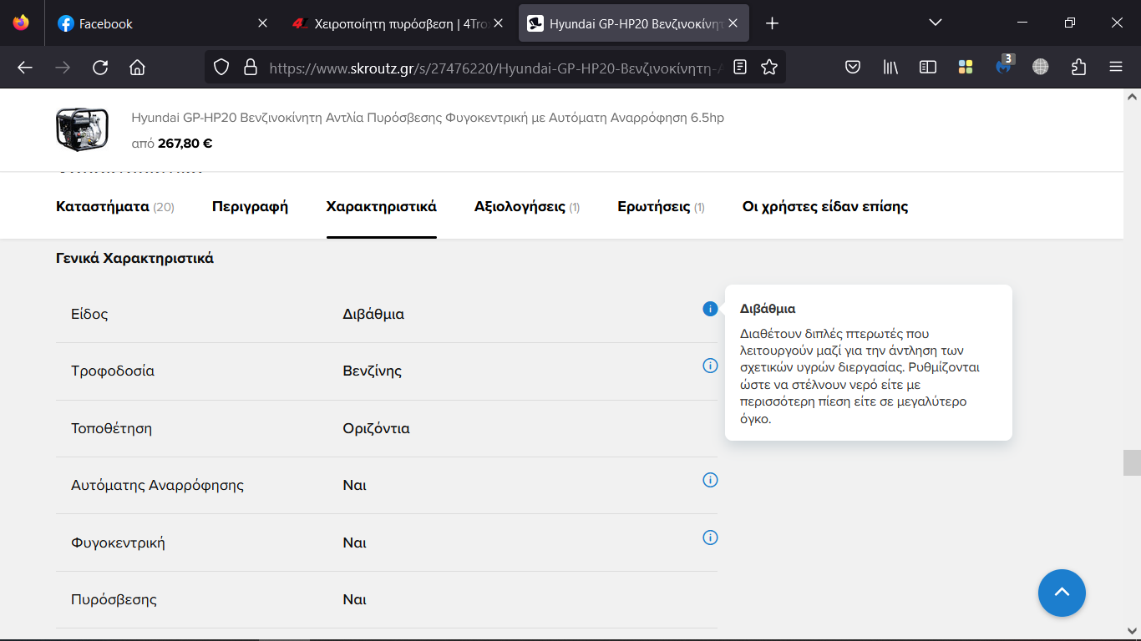This screenshot has height=641, width=1141.
Task: Reload the current page
Action: (x=100, y=67)
